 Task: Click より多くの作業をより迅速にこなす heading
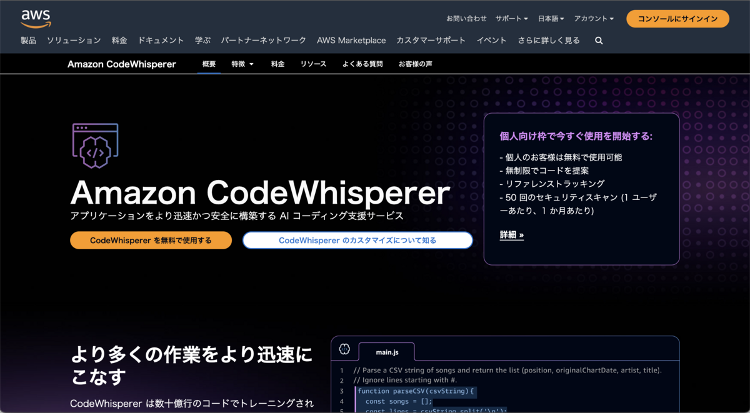[x=191, y=366]
